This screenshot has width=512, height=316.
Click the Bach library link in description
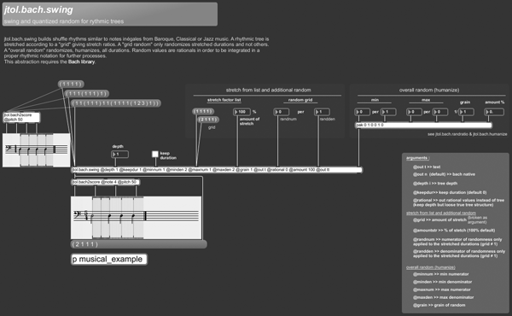pos(81,61)
